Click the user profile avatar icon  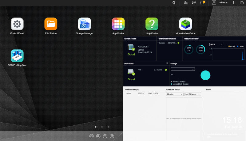[x=214, y=2]
